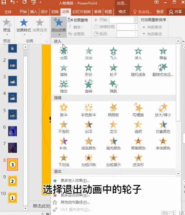The width and height of the screenshot is (185, 215).
Task: Select the 透明 emphasis effect
Action: pos(138,127)
